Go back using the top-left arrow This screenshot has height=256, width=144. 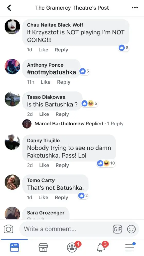9,8
